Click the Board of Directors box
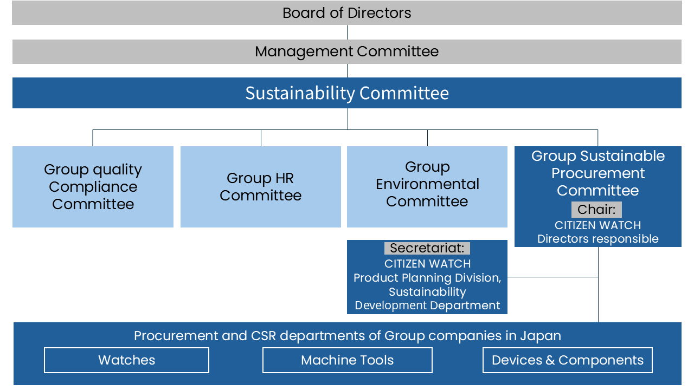 (x=347, y=12)
